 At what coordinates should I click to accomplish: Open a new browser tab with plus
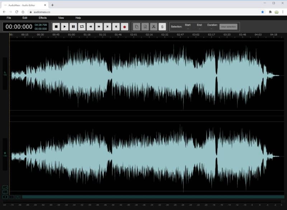pos(52,5)
